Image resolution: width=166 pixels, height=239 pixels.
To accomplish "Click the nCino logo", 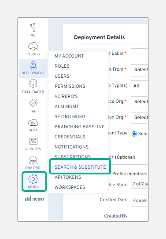I will click(34, 199).
